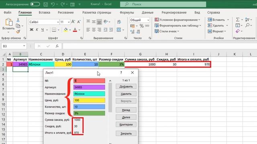257x144 pixels.
Task: Toggle the AutoSave switch
Action: [x=35, y=4]
